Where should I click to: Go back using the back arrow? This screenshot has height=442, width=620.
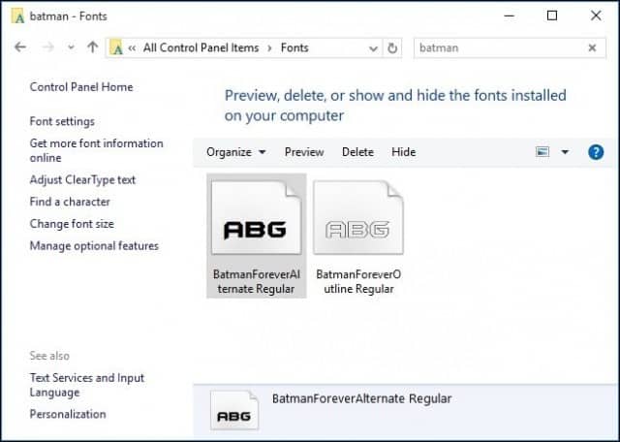[20, 47]
